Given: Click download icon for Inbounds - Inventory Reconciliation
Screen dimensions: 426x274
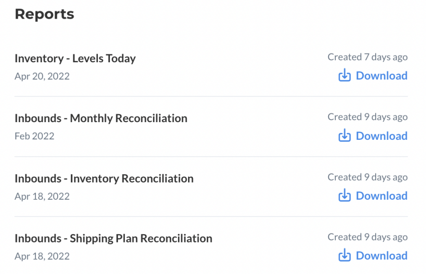Looking at the screenshot, I should [344, 196].
